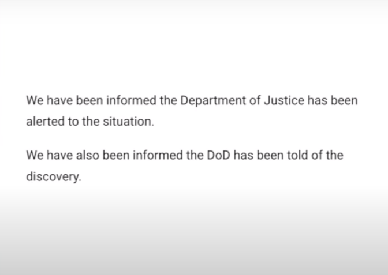Click the word "situation" ending the first paragraph
The image size is (388, 275).
pos(128,122)
